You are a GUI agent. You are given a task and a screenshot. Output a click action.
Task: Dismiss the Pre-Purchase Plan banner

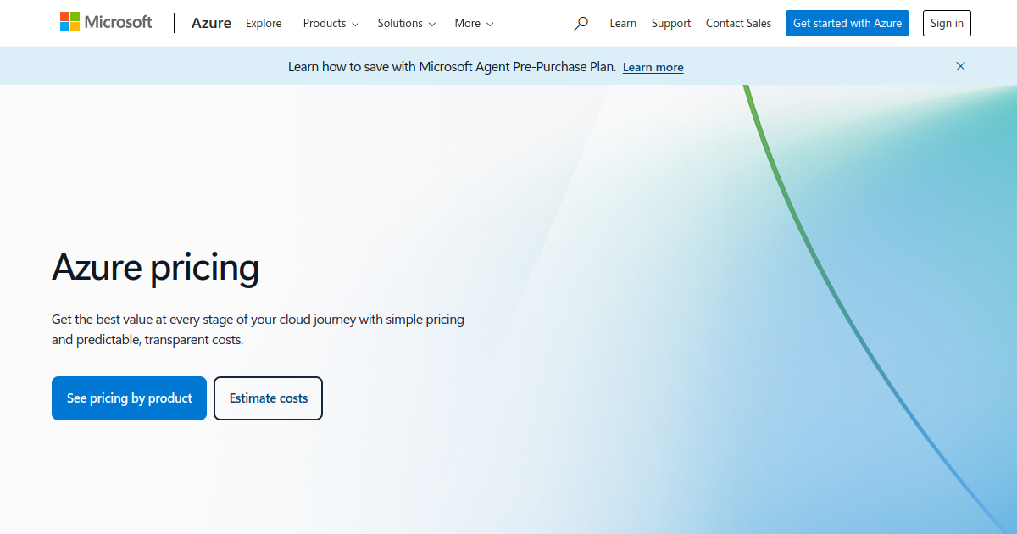coord(960,66)
